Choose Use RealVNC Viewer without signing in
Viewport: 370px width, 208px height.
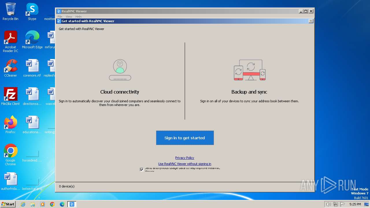[184, 164]
